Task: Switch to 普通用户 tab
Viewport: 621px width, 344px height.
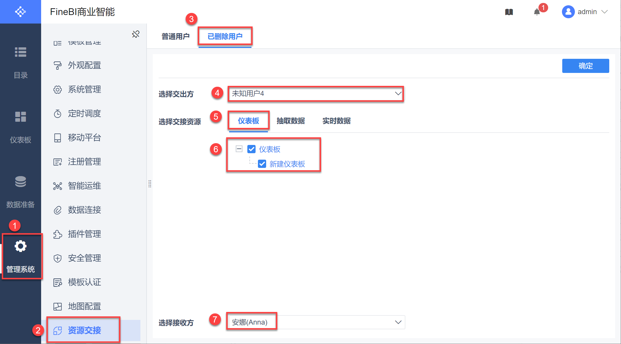Action: [x=176, y=36]
